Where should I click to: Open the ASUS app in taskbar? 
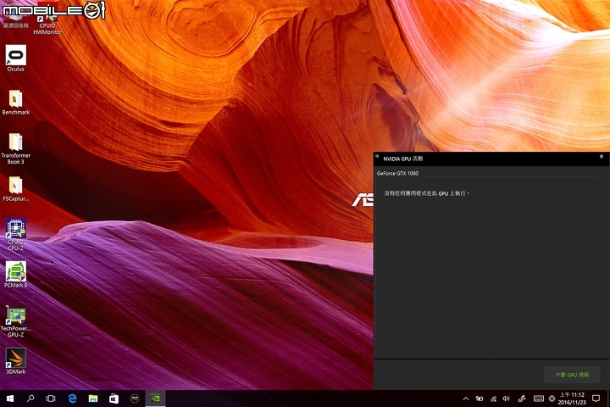tap(135, 399)
